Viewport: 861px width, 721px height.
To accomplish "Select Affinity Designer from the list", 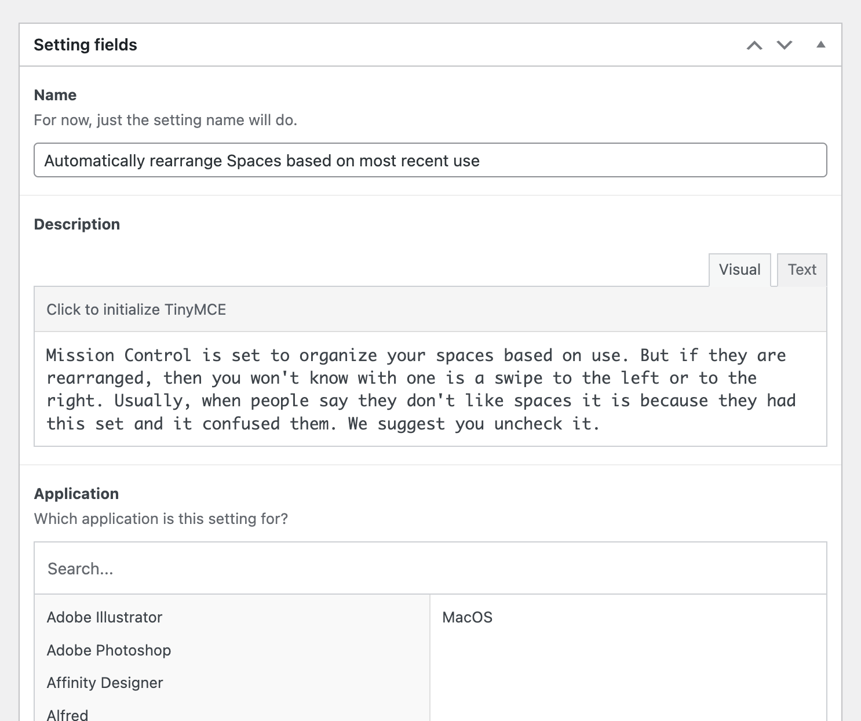I will [232, 683].
